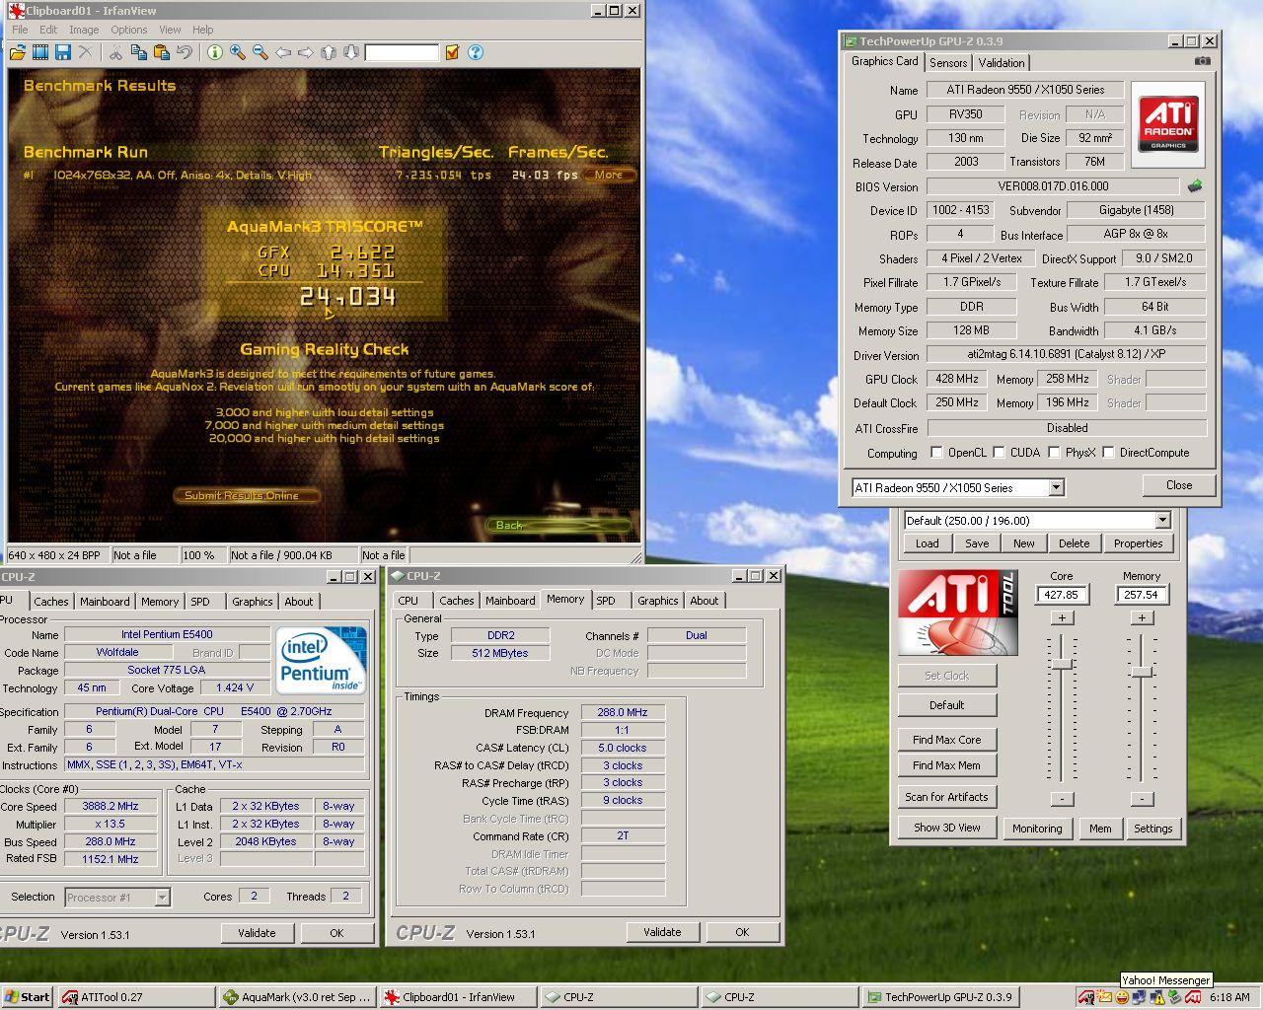Click the Paste clipboard icon in IrfanView
1263x1010 pixels.
161,52
